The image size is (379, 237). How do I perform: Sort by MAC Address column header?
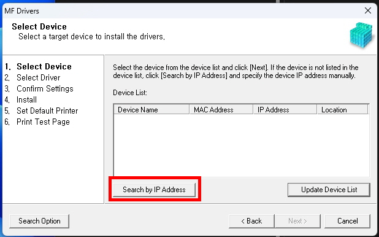(221, 110)
